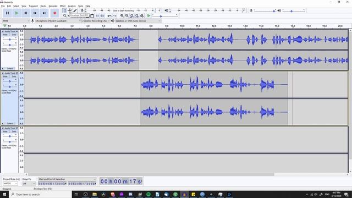This screenshot has height=198, width=352.
Task: Zoom in on the waveform
Action: 122,16
